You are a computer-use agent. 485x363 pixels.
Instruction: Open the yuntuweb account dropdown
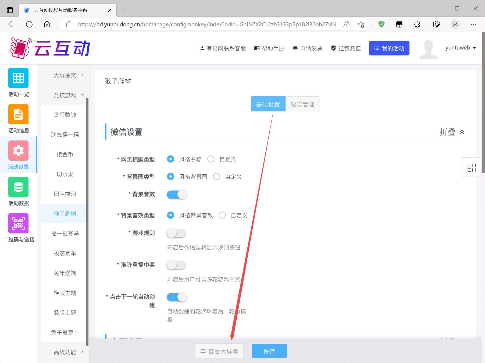click(461, 48)
